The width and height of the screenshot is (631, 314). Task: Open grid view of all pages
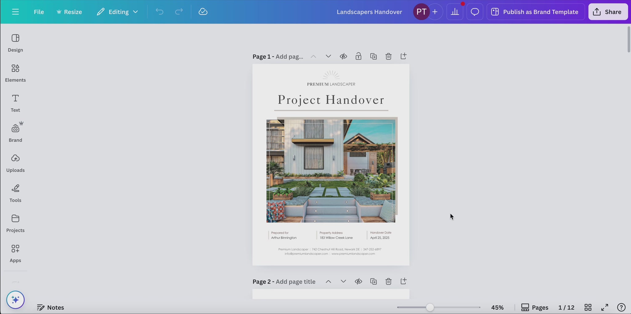pyautogui.click(x=588, y=307)
